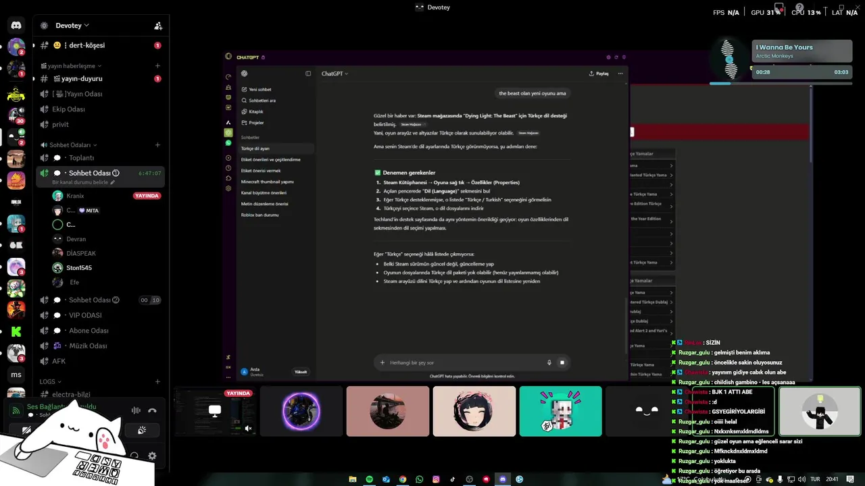Viewport: 865px width, 486px height.
Task: Open the electra-bilgi channel
Action: coord(101,394)
